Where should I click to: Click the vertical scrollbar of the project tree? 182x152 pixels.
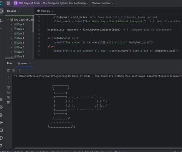tap(33, 24)
